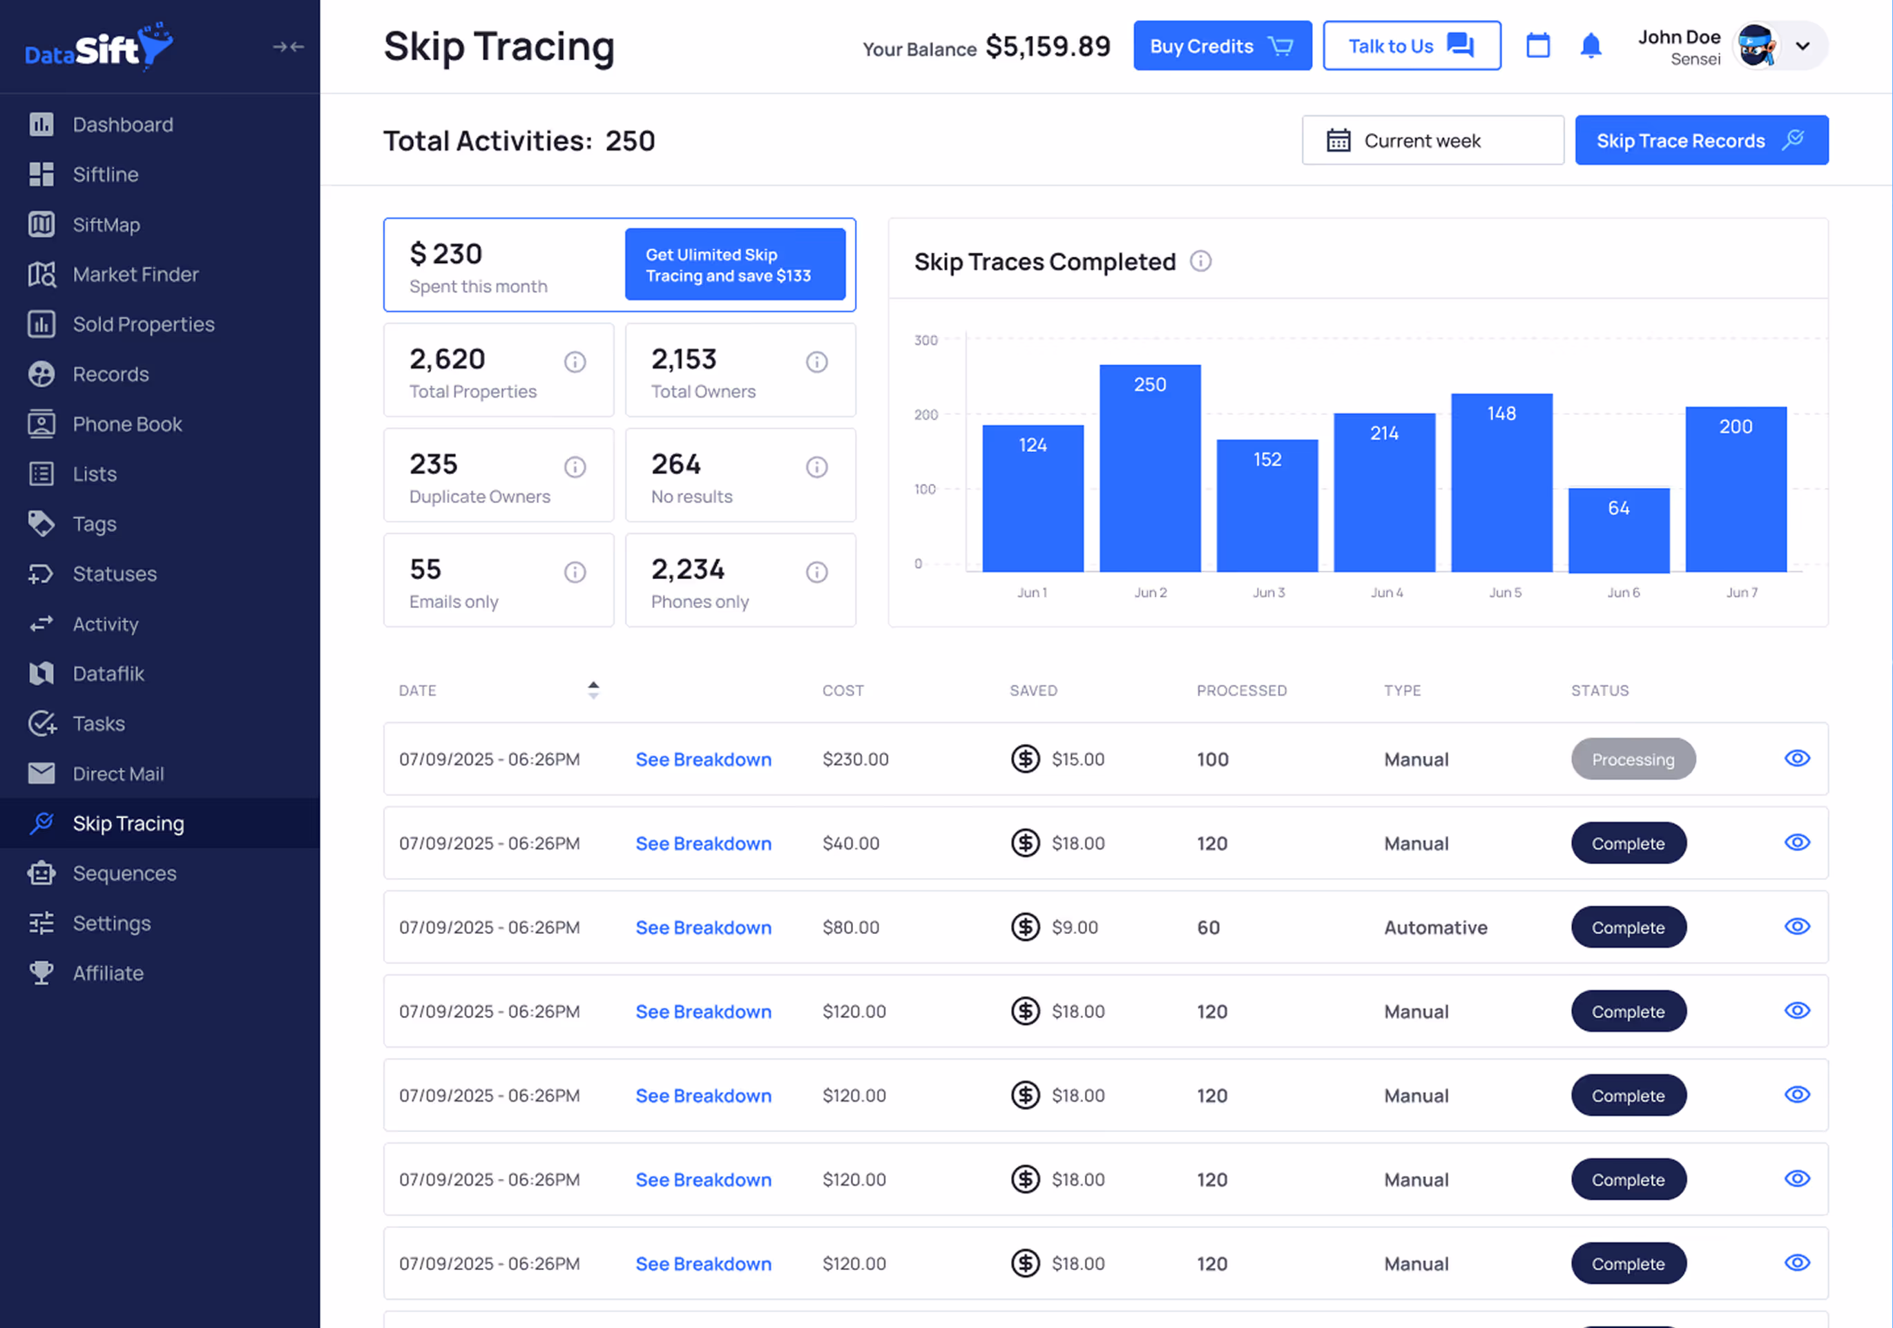Click the notification bell icon

tap(1591, 46)
